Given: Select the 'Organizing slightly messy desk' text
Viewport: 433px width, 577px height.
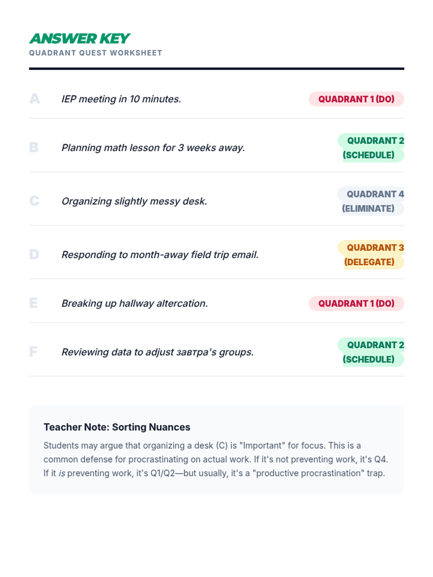Looking at the screenshot, I should coord(134,201).
